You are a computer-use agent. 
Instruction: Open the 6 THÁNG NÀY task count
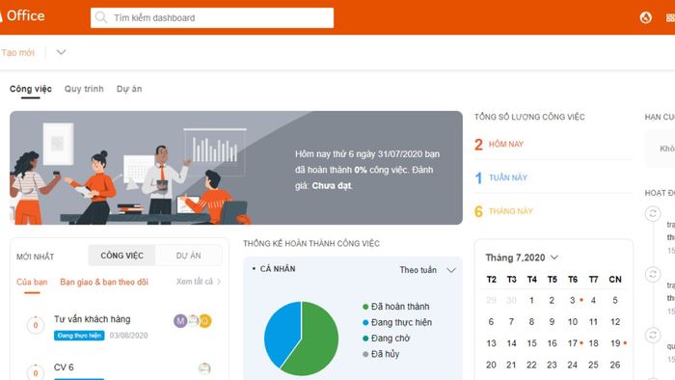tap(503, 211)
